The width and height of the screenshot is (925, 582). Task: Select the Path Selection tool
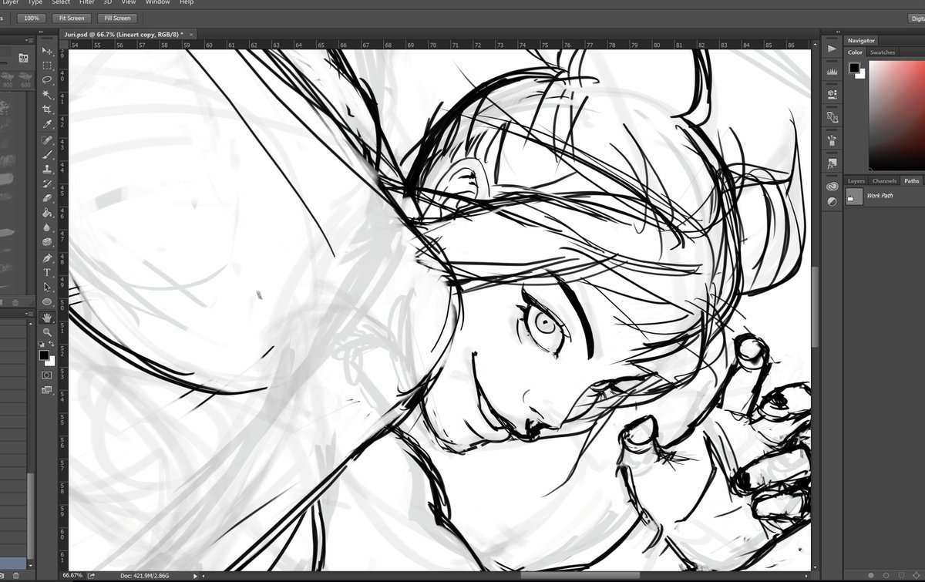(x=47, y=287)
